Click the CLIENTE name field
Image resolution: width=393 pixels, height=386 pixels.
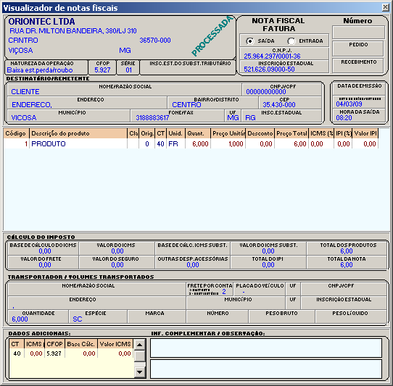[x=25, y=92]
